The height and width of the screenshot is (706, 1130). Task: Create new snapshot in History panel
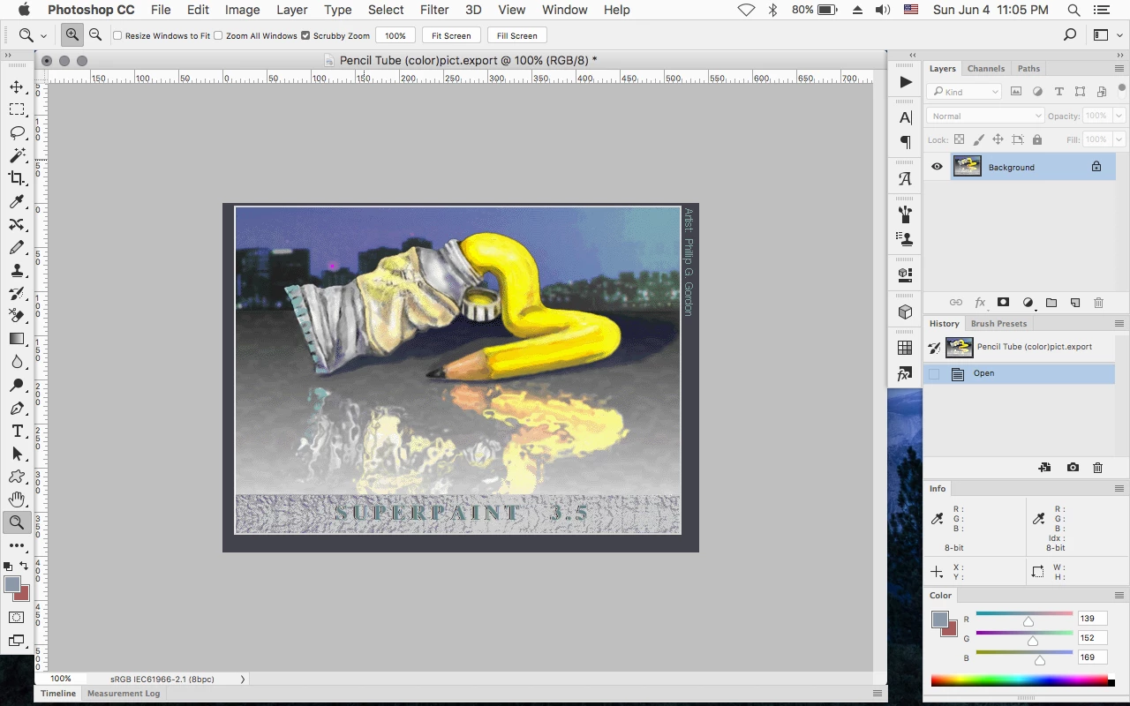1073,468
